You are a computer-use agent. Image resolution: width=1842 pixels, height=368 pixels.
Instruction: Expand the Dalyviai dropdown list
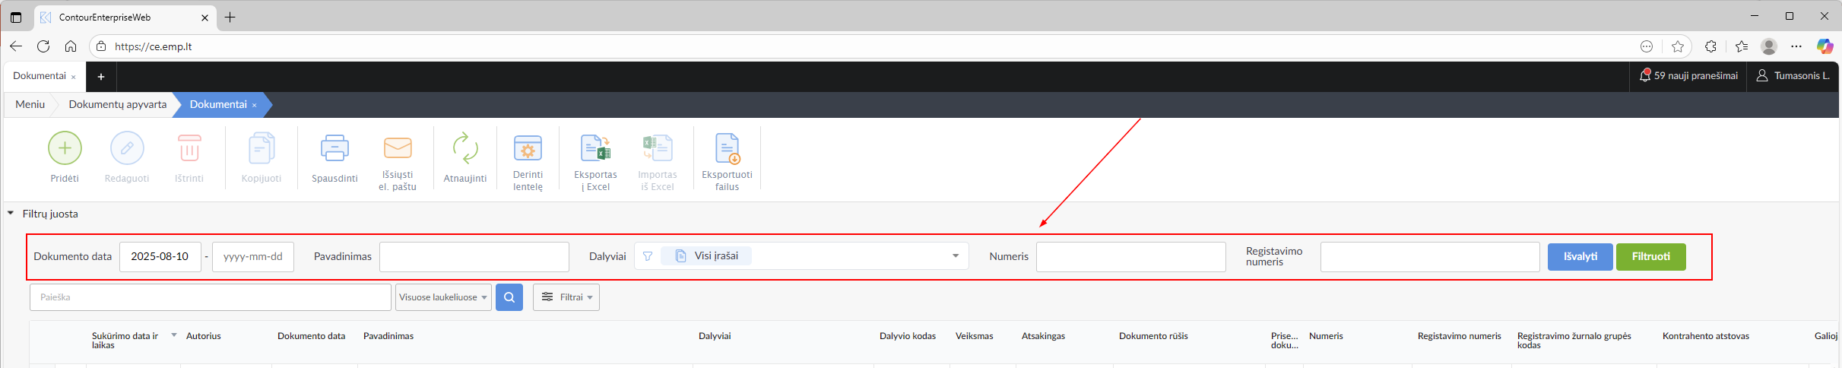pyautogui.click(x=955, y=256)
